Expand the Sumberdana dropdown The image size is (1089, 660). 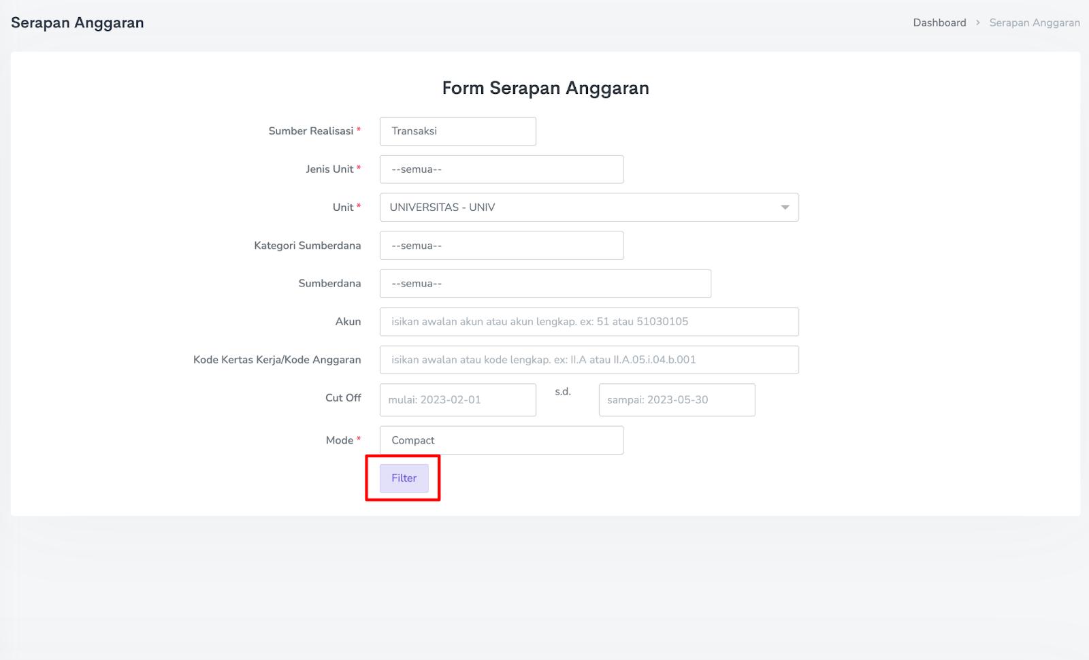click(x=544, y=284)
